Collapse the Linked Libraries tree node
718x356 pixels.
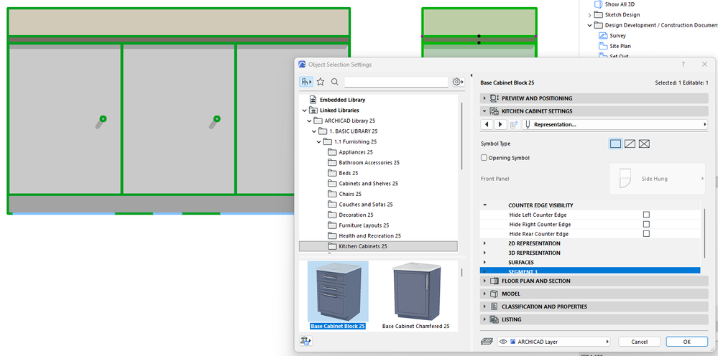coord(305,110)
